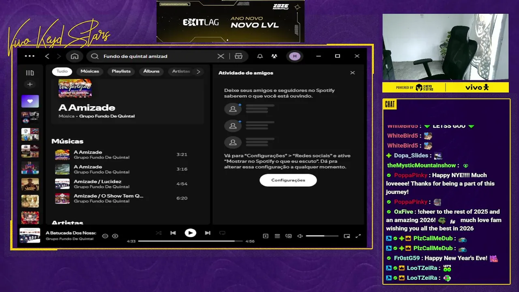Connect to a device

289,236
